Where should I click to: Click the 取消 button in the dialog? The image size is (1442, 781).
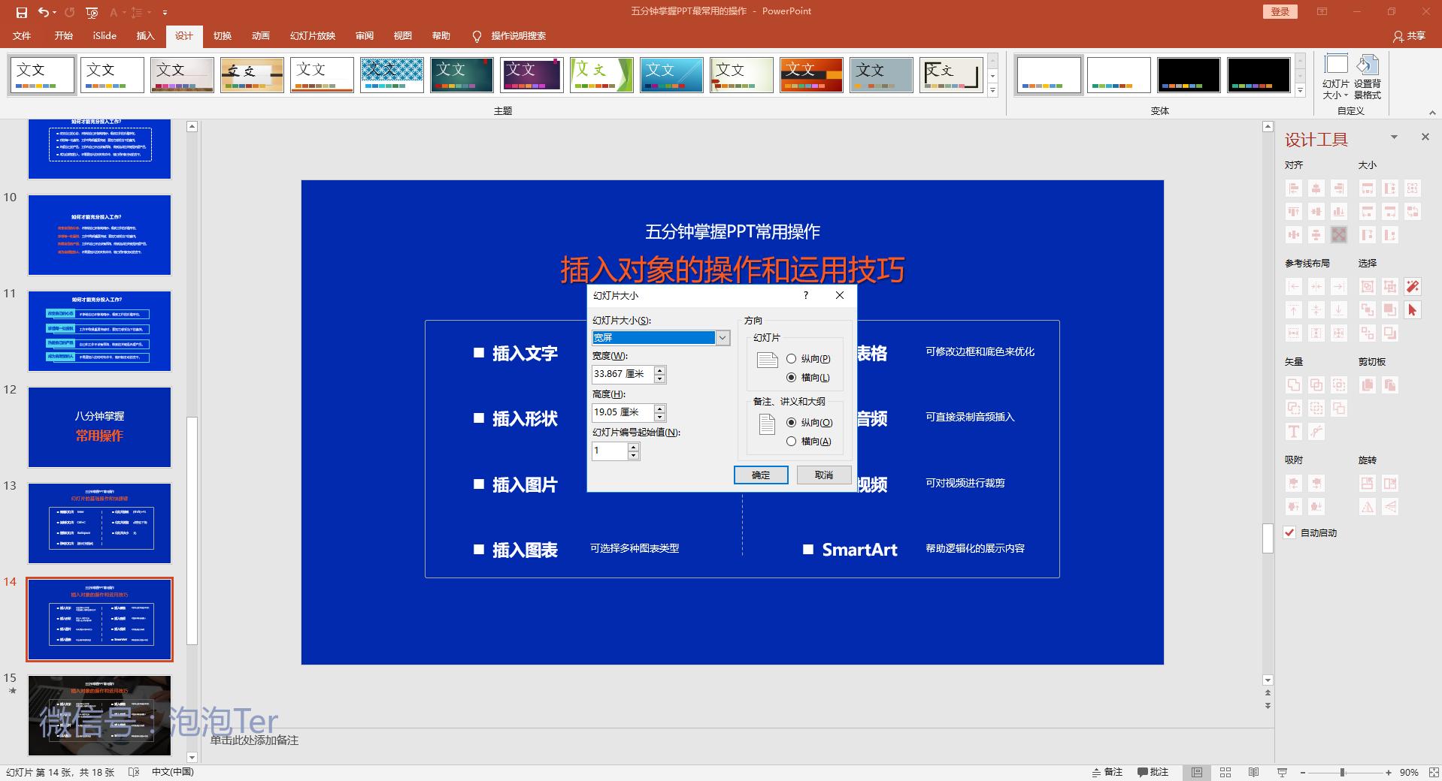823,475
